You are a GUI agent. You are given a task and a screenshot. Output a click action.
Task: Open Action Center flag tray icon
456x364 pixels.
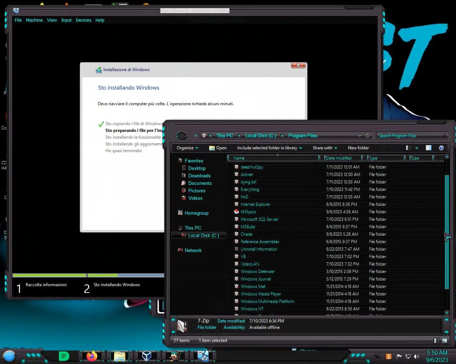click(x=399, y=356)
